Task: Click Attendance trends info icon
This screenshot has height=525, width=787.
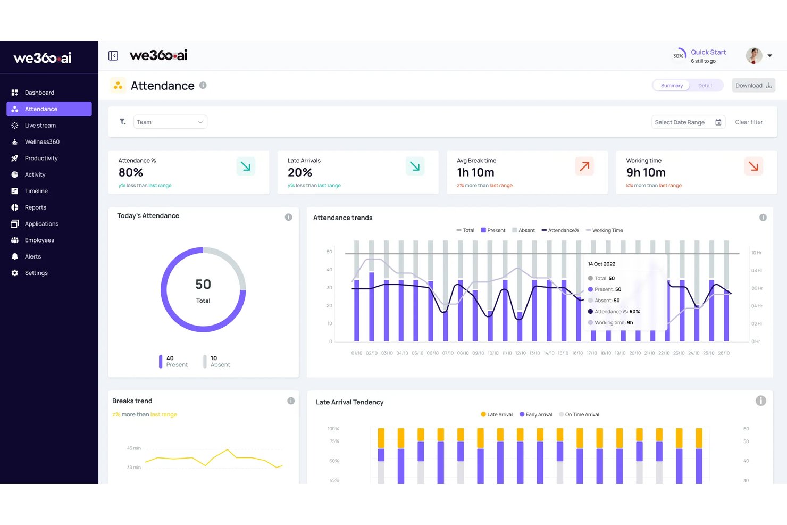Action: tap(763, 218)
